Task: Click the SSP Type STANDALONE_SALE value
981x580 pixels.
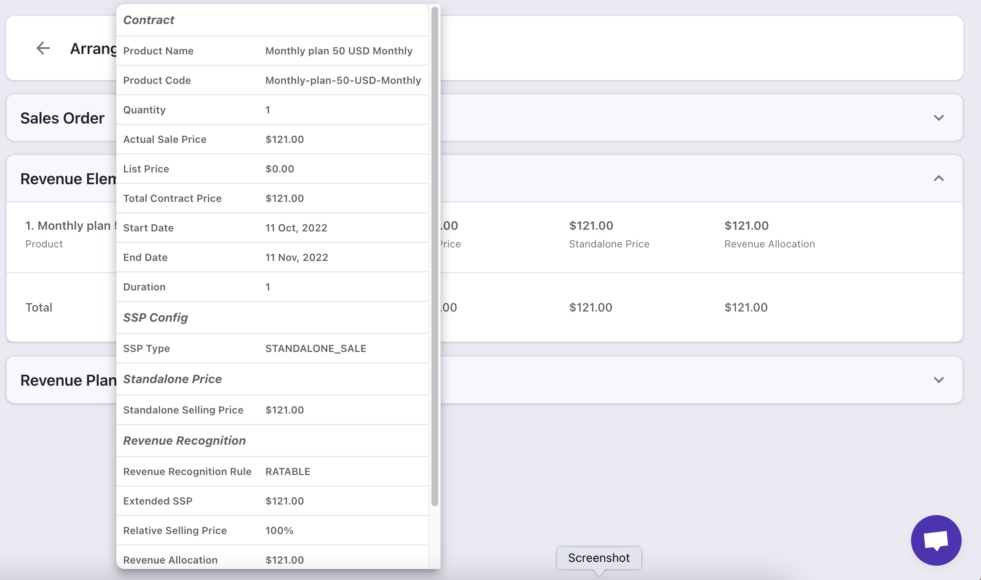Action: [x=316, y=349]
